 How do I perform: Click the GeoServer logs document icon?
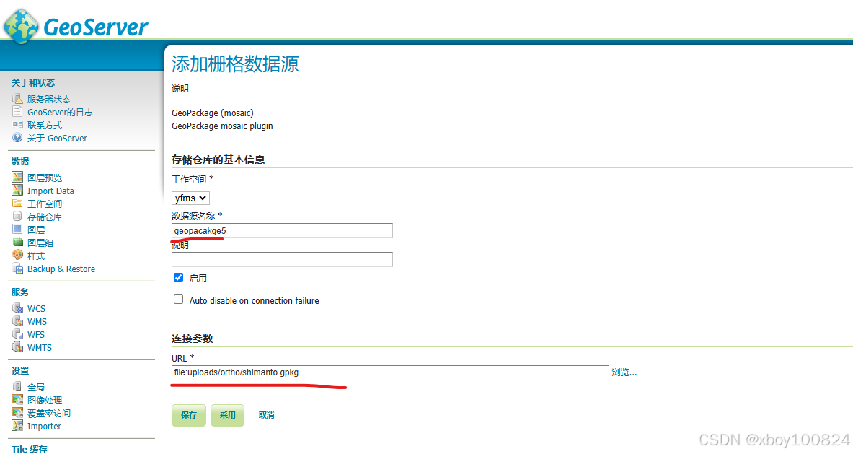pyautogui.click(x=17, y=112)
